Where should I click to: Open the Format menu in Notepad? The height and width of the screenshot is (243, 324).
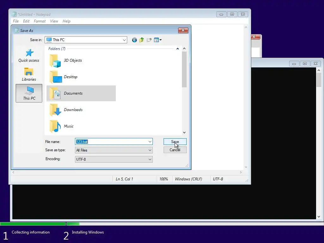tap(40, 21)
